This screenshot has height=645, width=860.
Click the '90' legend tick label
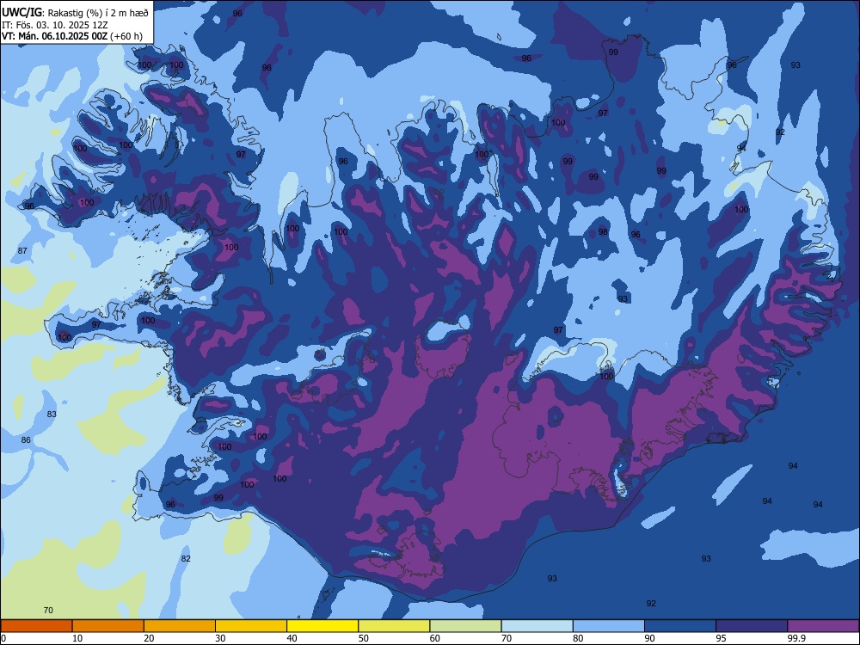pyautogui.click(x=650, y=638)
